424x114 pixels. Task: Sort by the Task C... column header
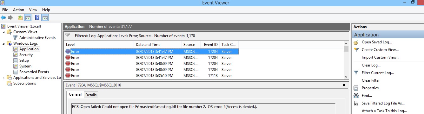[229, 45]
